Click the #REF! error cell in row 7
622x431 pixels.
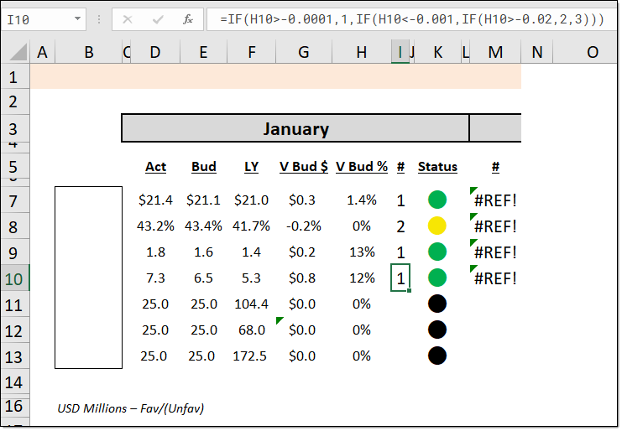click(495, 200)
